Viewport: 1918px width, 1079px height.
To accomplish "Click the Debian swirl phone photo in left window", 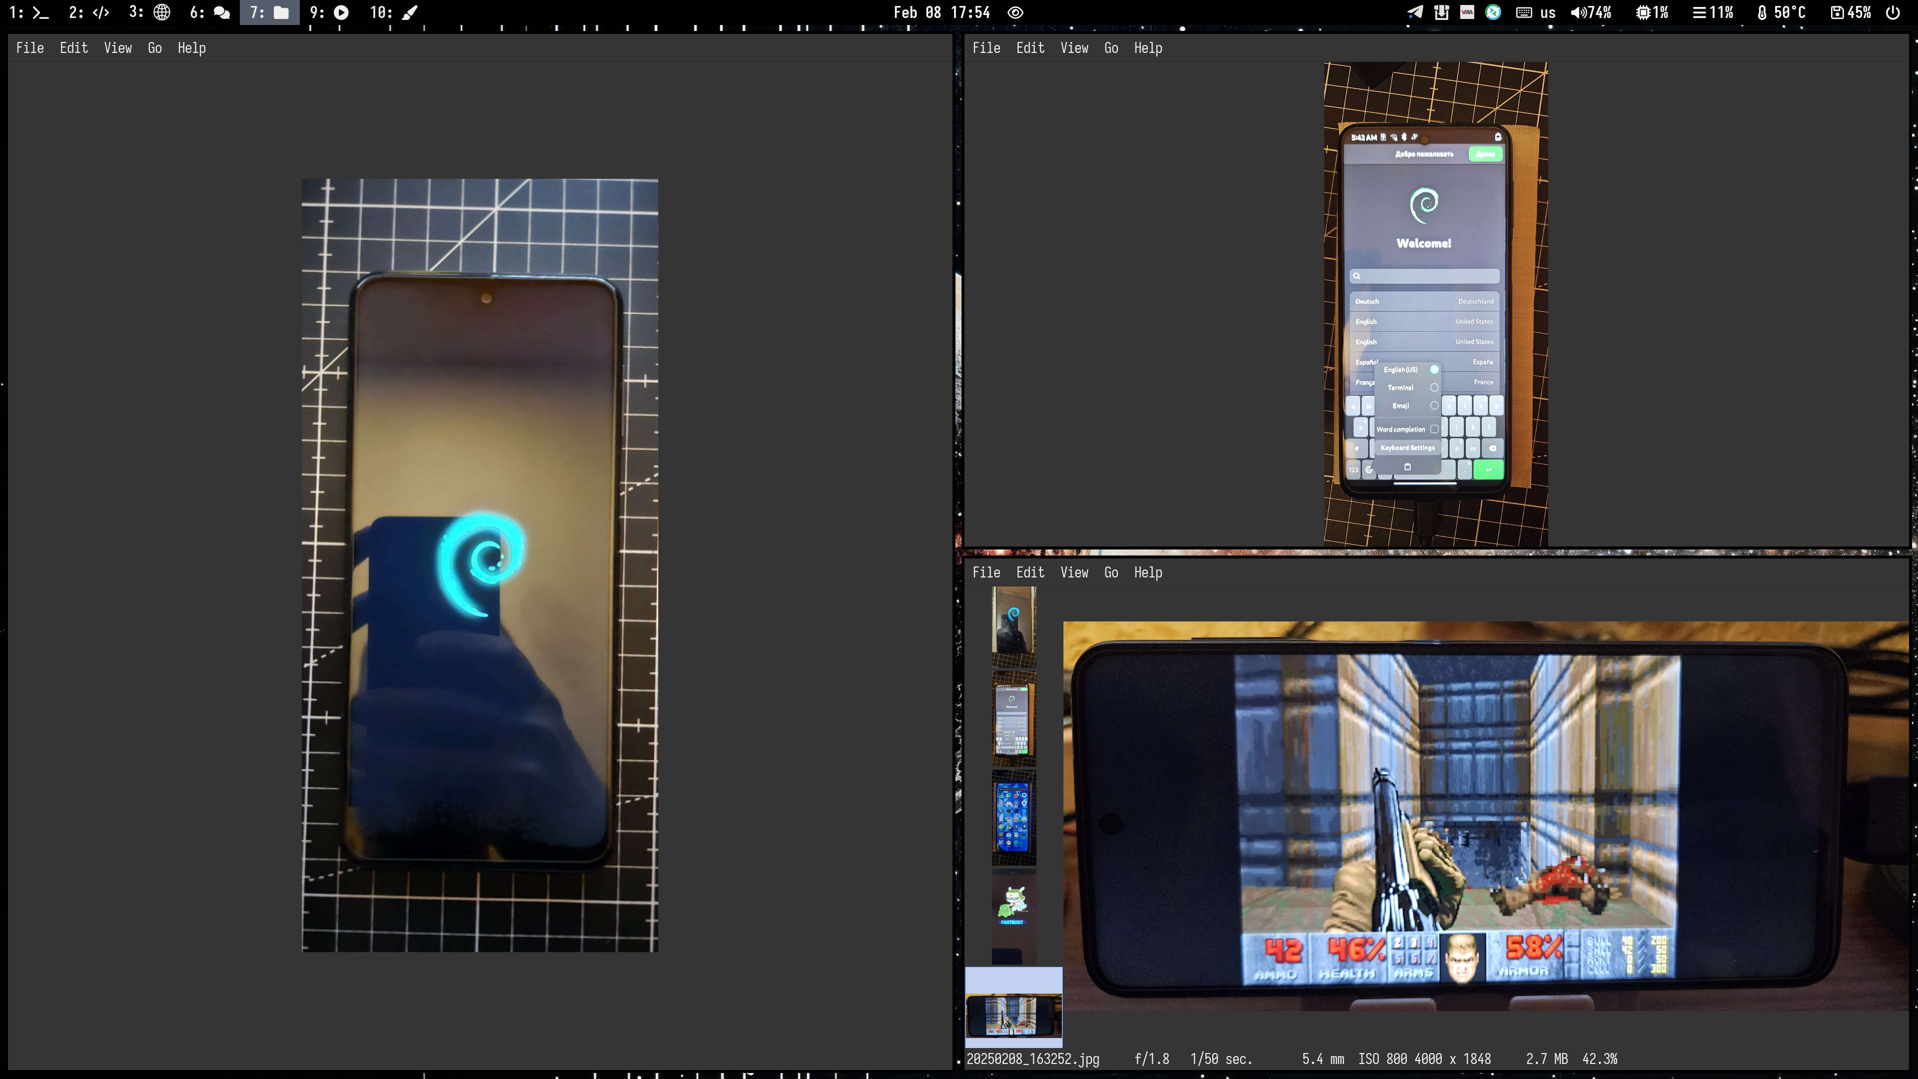I will coord(480,565).
